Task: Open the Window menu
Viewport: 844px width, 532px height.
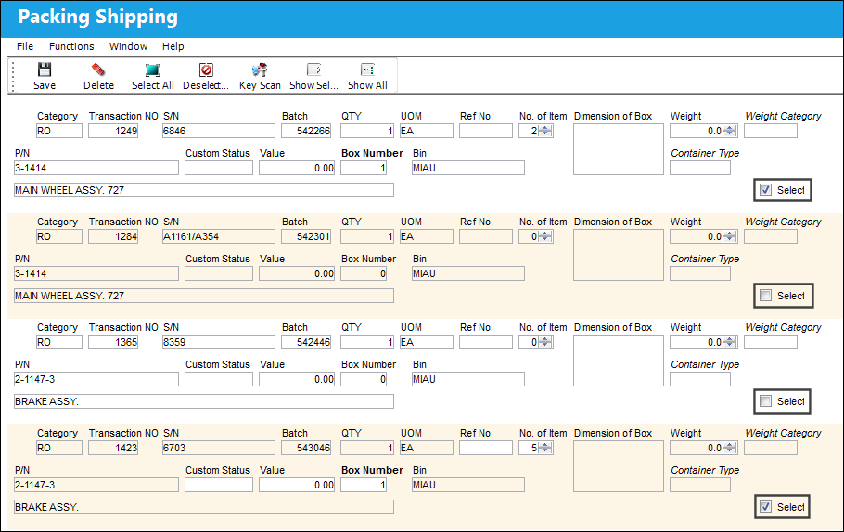Action: point(128,46)
